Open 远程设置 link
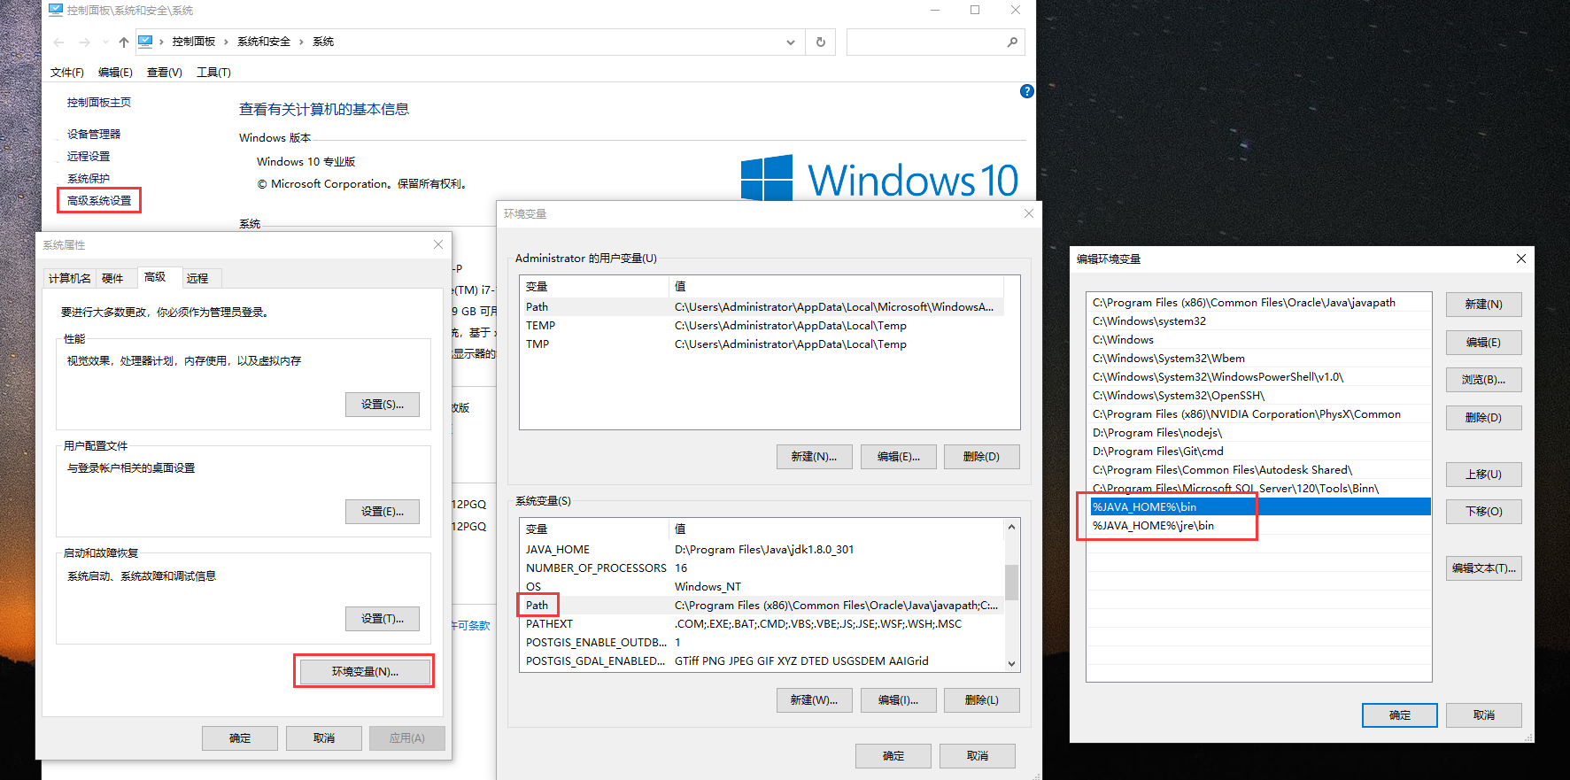1570x780 pixels. point(89,157)
